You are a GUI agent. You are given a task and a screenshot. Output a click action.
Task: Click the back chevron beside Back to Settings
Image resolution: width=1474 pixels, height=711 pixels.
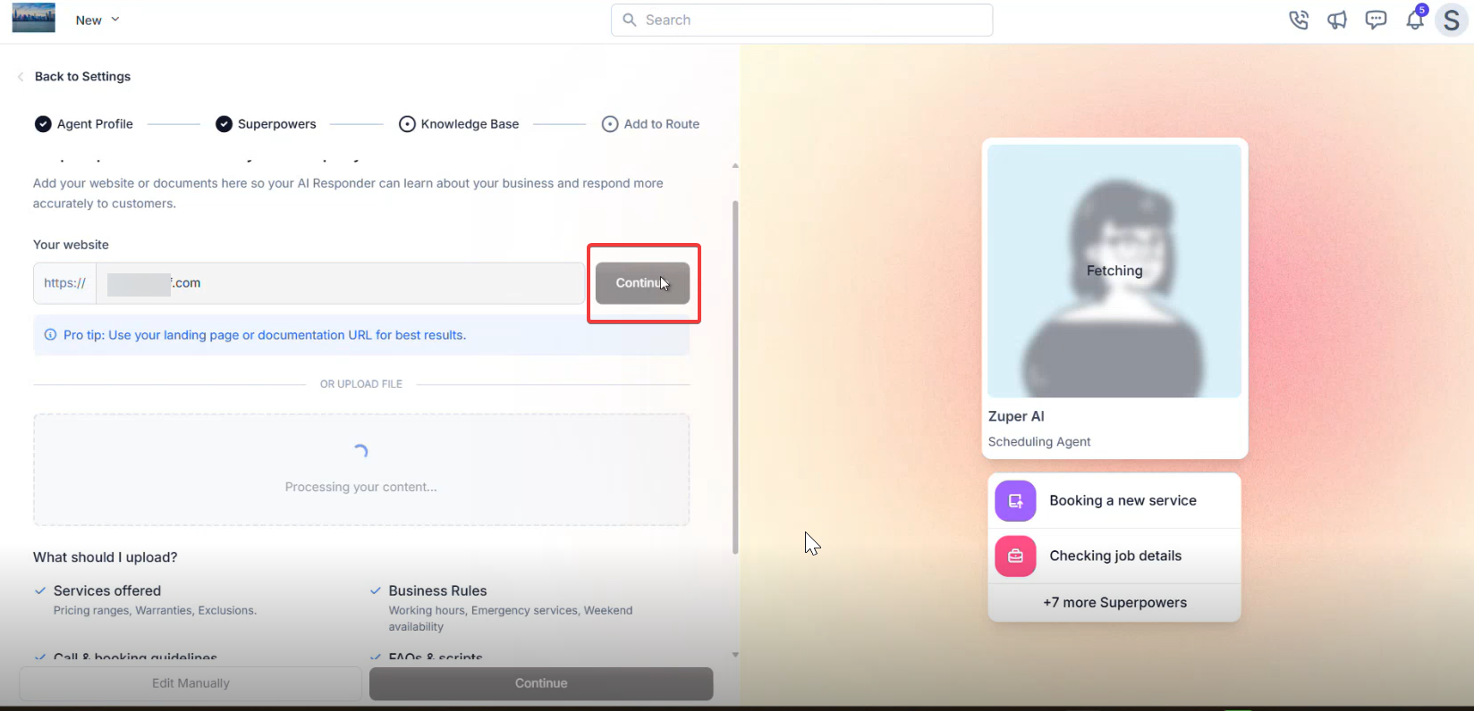[21, 77]
